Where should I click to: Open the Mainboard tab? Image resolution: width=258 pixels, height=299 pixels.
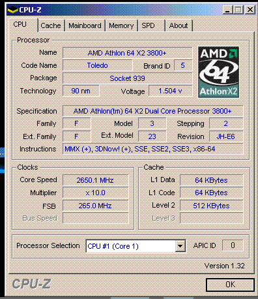click(85, 25)
